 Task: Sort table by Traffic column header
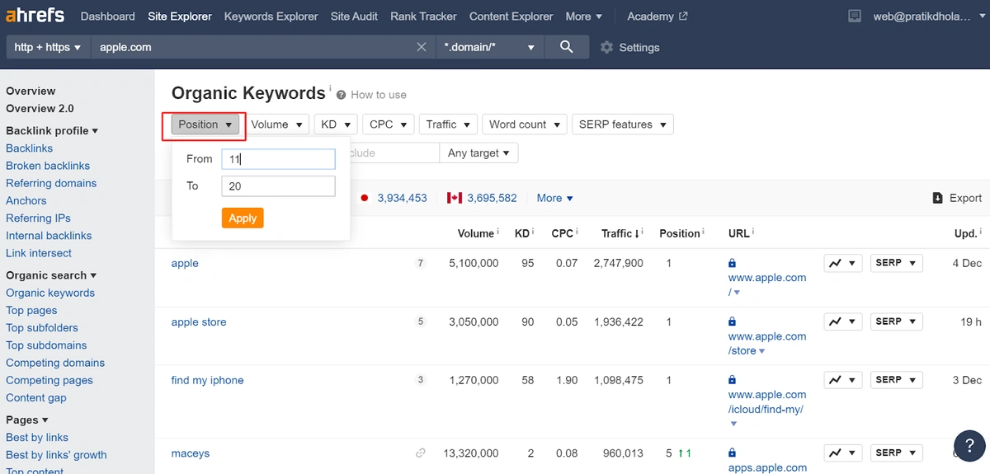(x=616, y=233)
